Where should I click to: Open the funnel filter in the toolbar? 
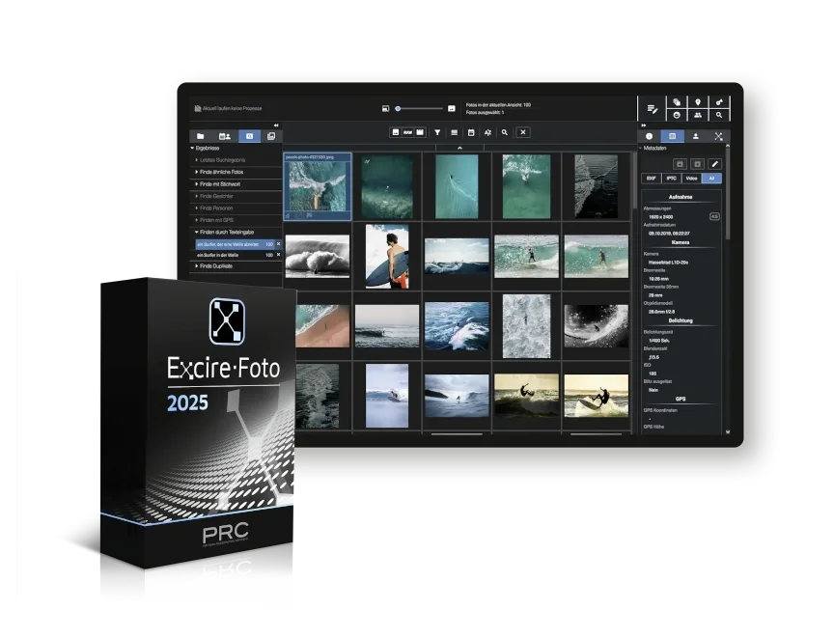(x=437, y=132)
